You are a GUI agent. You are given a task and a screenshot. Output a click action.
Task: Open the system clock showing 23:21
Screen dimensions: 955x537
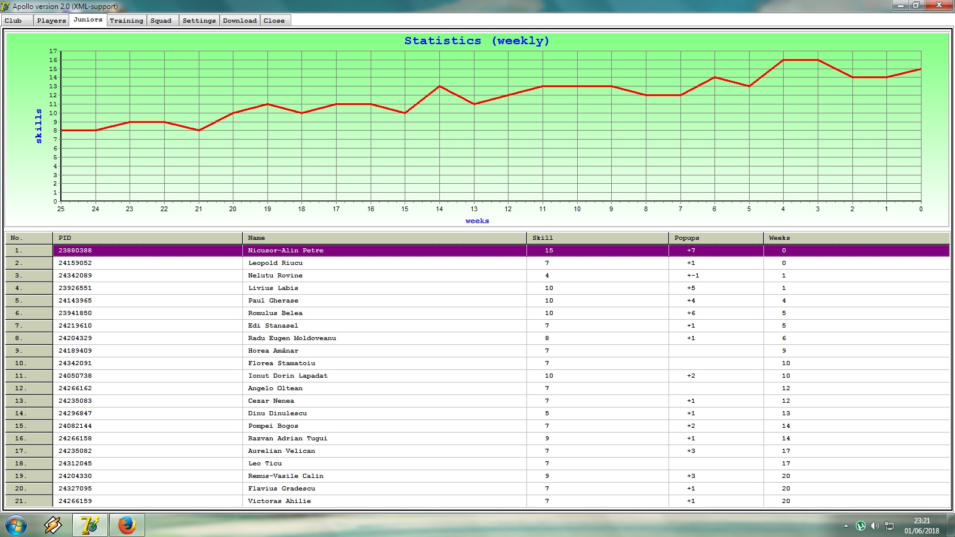(922, 525)
